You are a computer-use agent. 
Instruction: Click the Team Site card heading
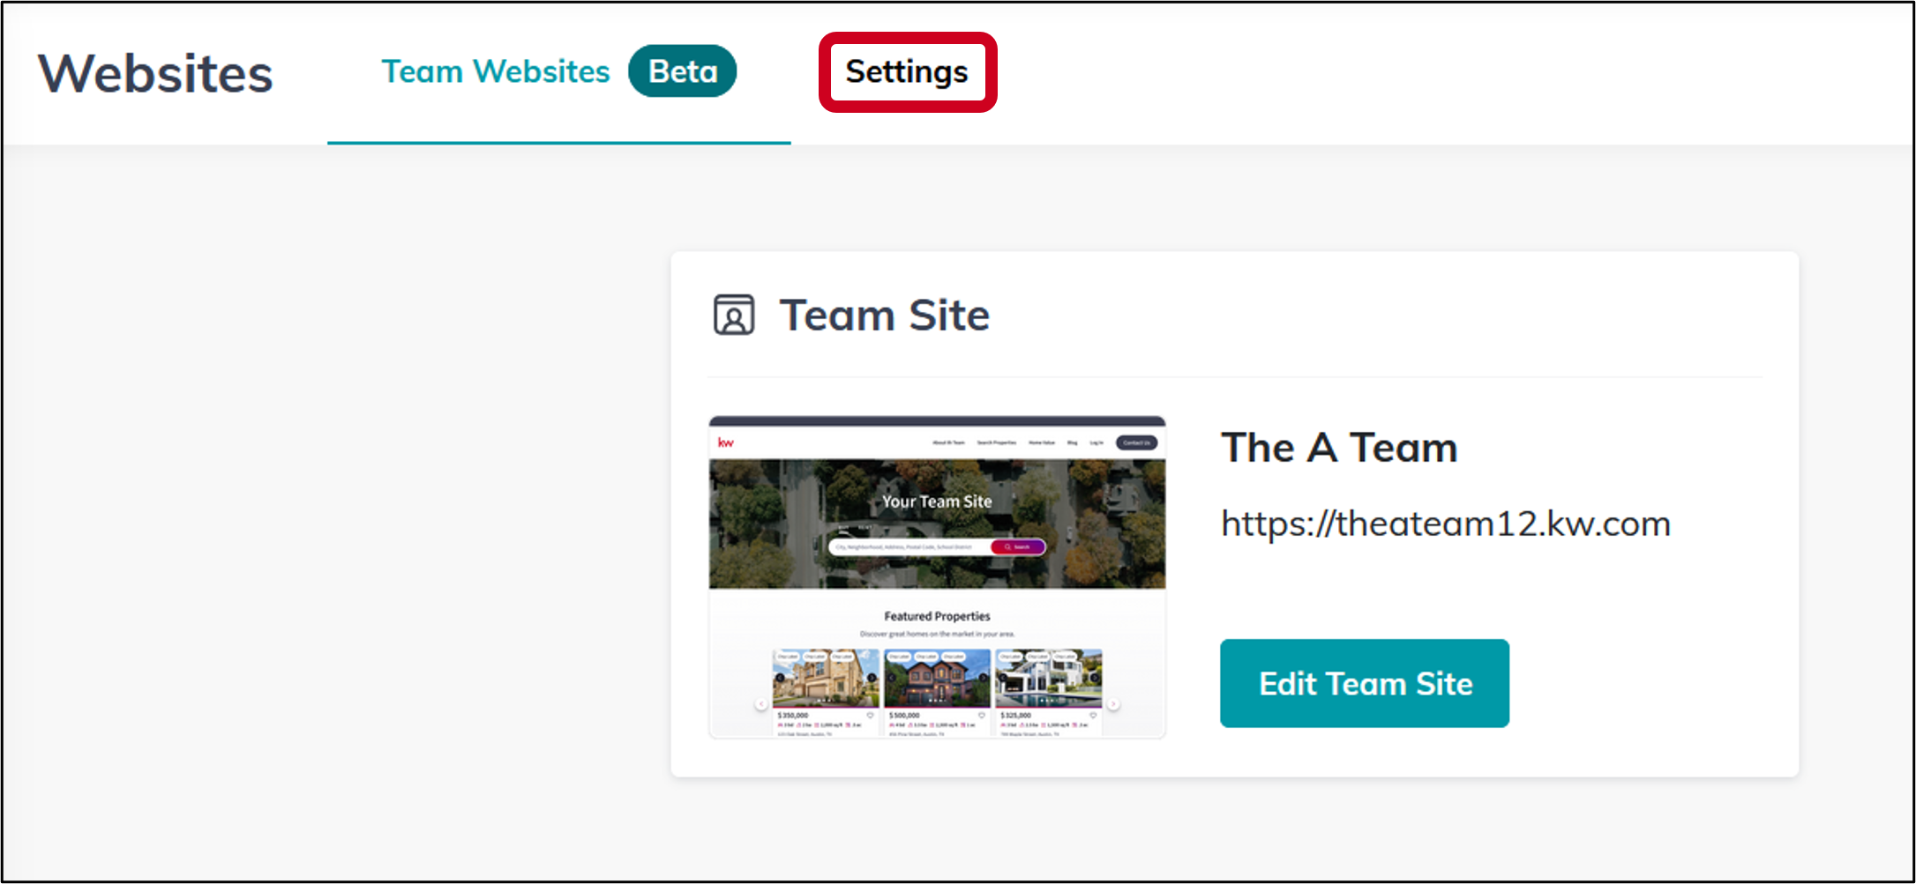click(885, 316)
